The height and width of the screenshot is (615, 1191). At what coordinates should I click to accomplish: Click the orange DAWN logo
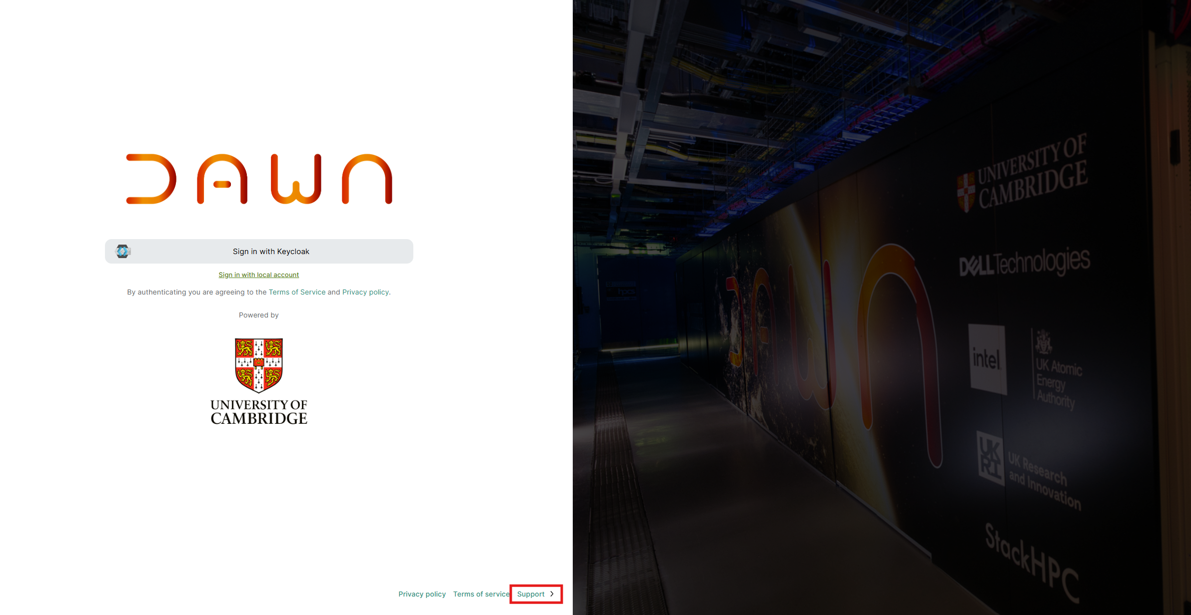pos(259,179)
